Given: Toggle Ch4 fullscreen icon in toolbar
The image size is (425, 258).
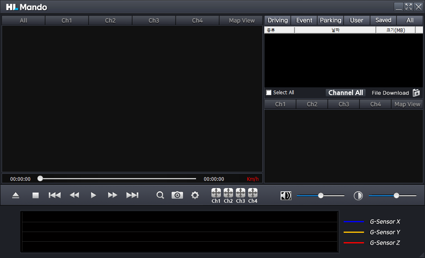Looking at the screenshot, I should pyautogui.click(x=253, y=193).
